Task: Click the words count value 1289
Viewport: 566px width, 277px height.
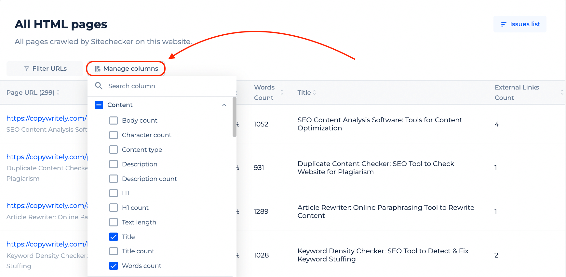Action: tap(261, 211)
